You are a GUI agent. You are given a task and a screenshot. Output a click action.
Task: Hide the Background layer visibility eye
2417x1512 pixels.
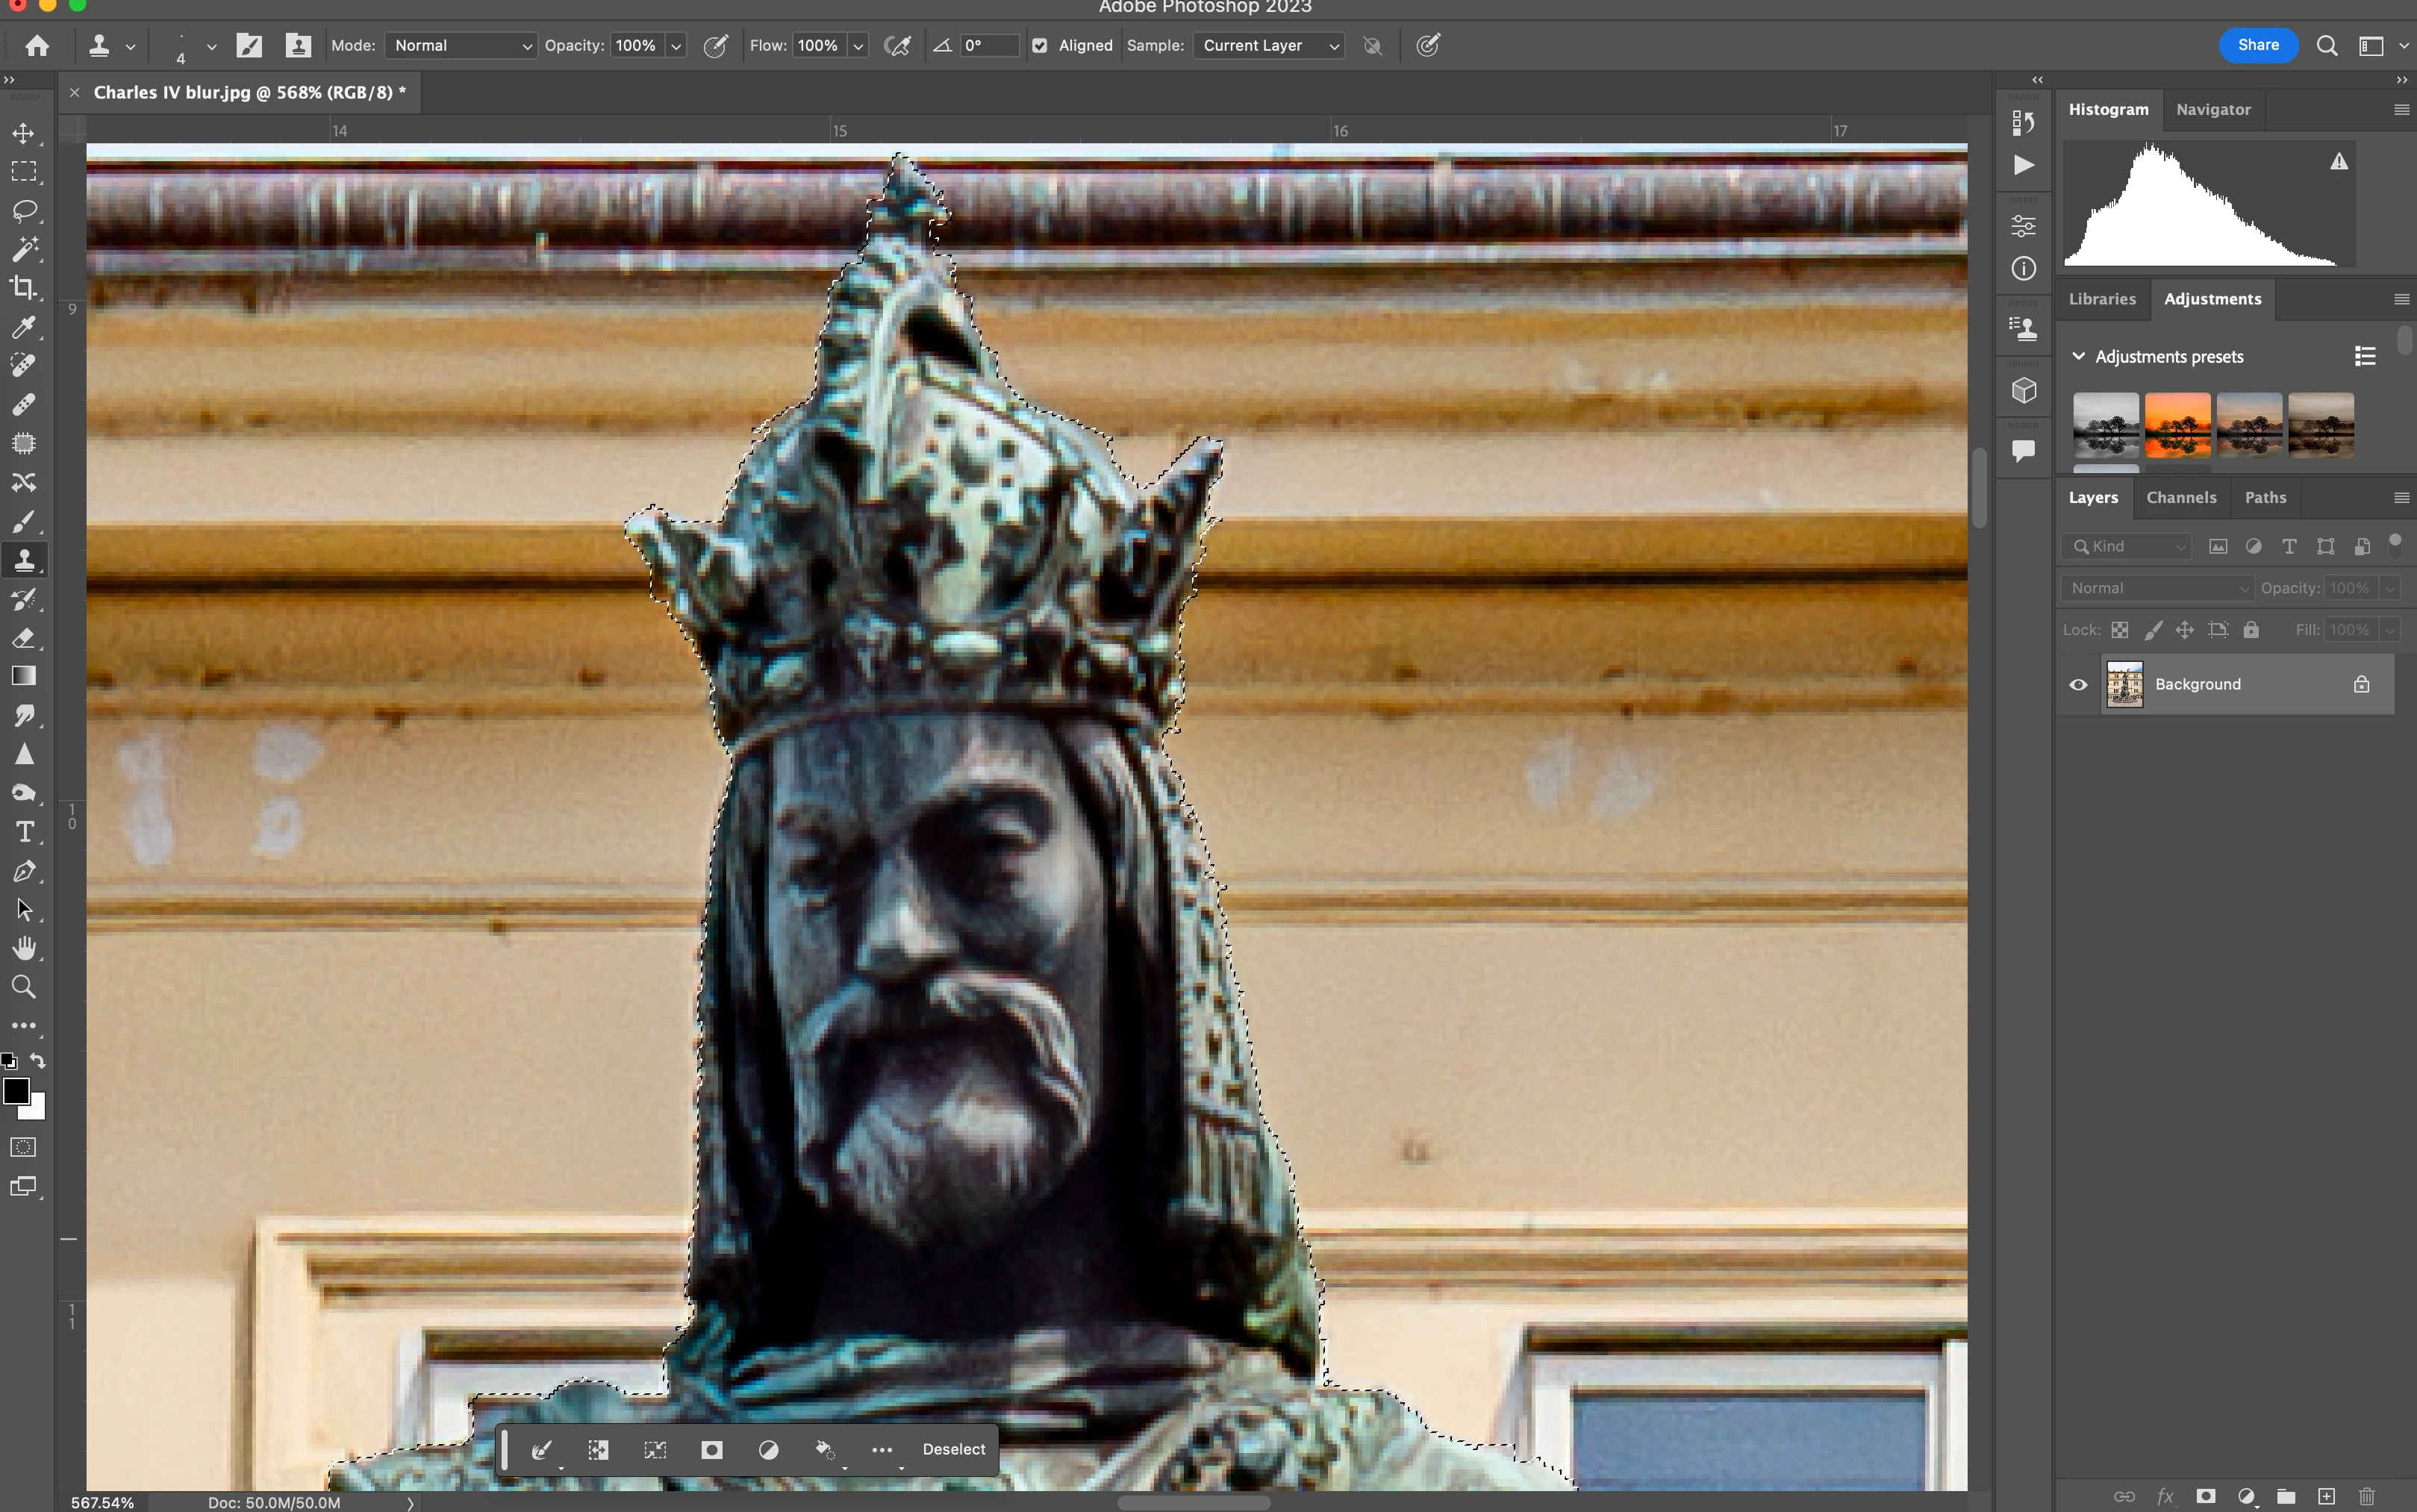pyautogui.click(x=2078, y=685)
